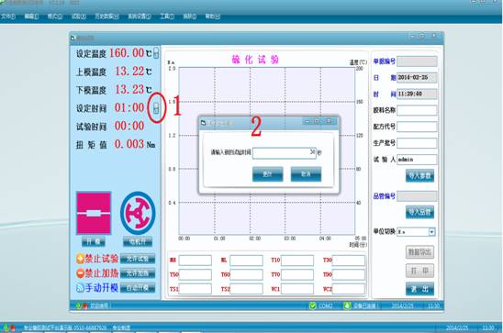Click the pink mold open/close icon
The width and height of the screenshot is (503, 333).
94,213
